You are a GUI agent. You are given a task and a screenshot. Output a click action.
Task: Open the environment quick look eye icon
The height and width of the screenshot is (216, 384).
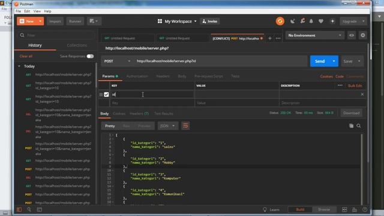pos(352,35)
